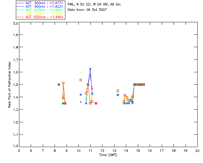Viewport: 203px width, 163px height.
Task: Click the purple dashed line sample in legend
Action: coord(20,3)
